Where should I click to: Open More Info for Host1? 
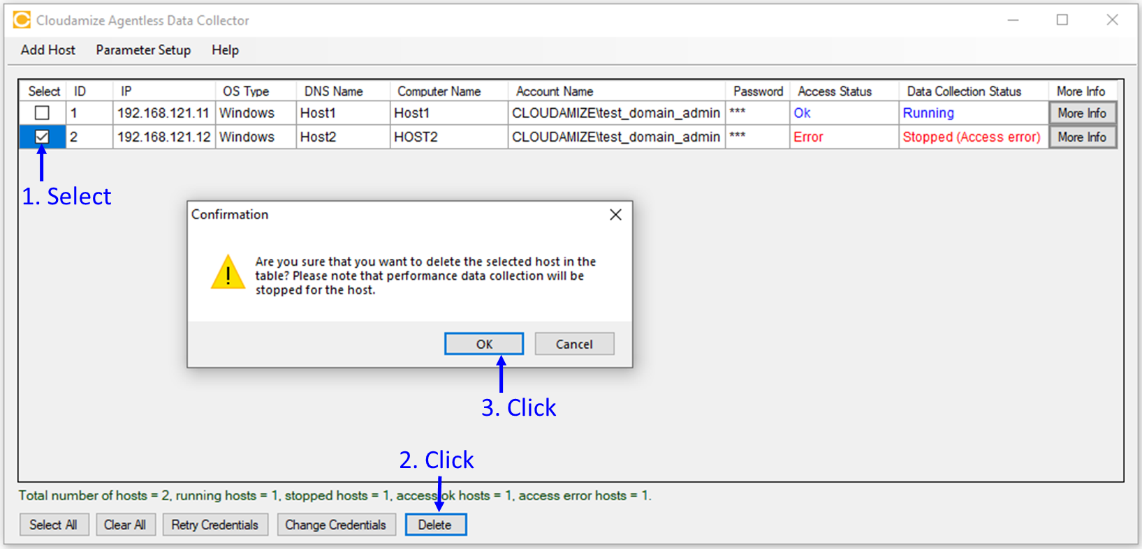coord(1081,113)
